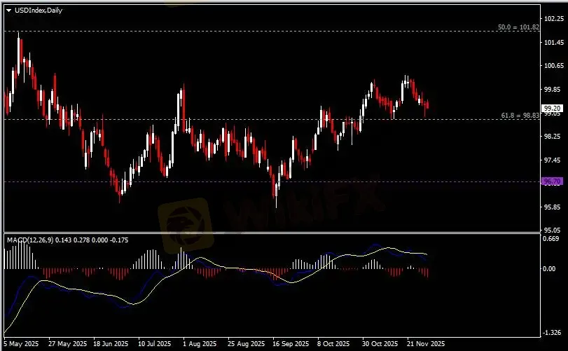The width and height of the screenshot is (568, 351).
Task: Click the 27 May 2025 date label
Action: tap(67, 343)
